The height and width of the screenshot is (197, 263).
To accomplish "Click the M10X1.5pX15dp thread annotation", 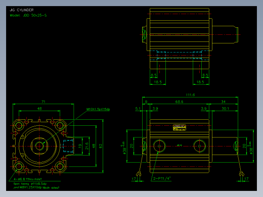I will point(98,109).
